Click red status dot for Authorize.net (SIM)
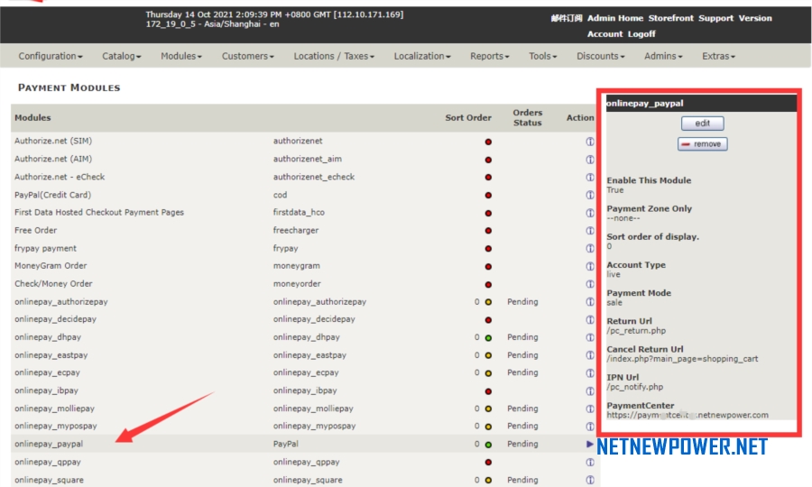812x487 pixels. point(488,142)
